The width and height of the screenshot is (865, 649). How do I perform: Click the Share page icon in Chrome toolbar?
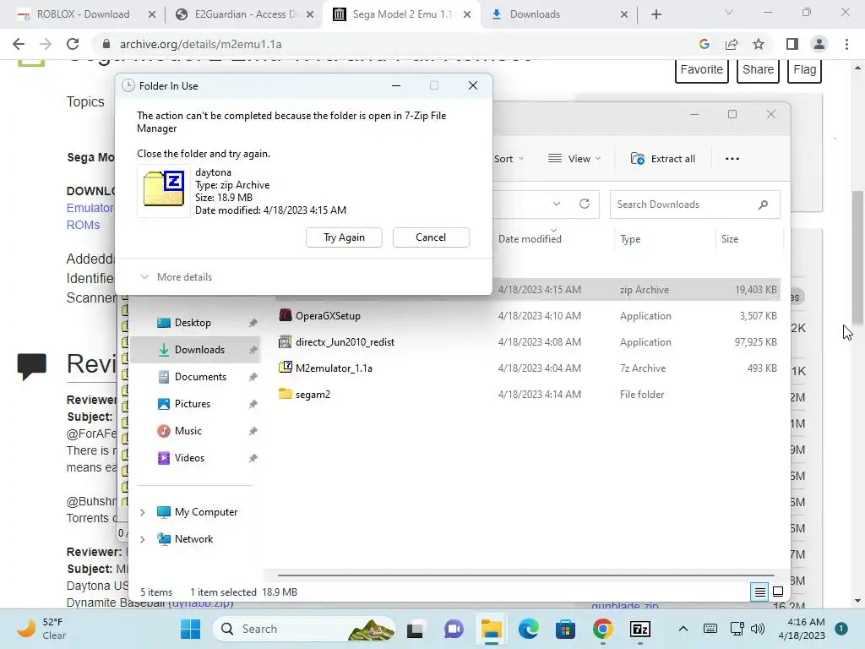click(732, 44)
